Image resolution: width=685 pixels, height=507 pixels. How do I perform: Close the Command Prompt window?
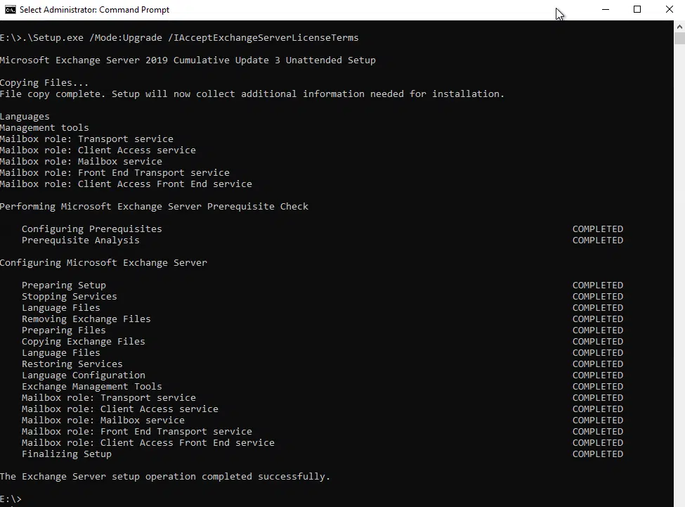[x=670, y=10]
